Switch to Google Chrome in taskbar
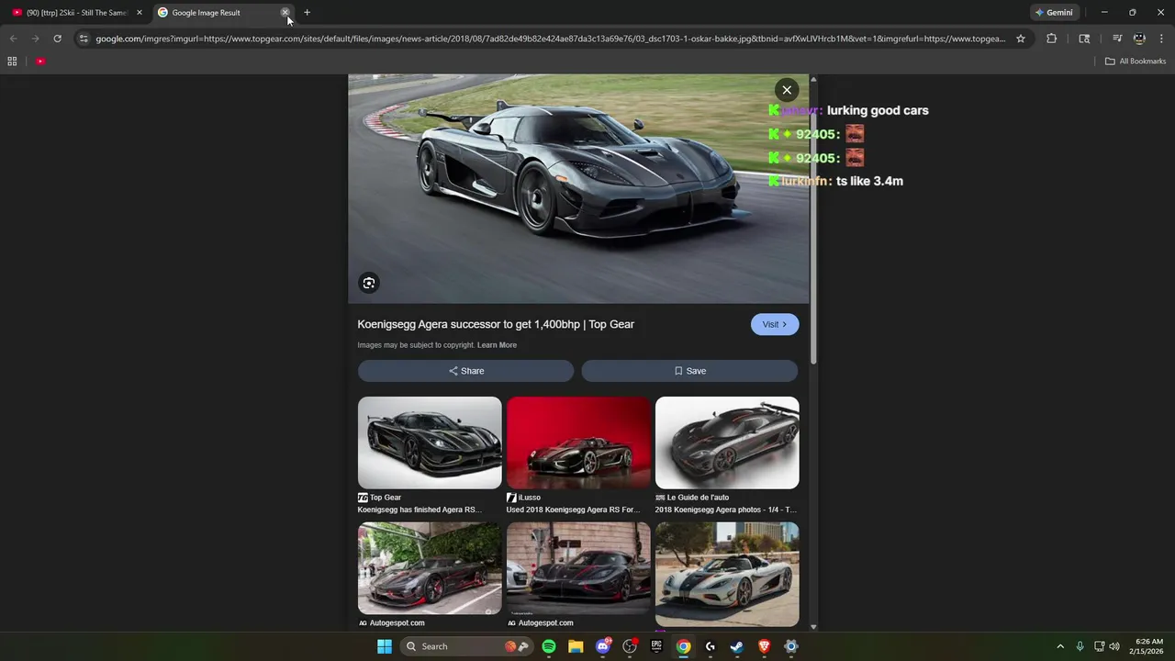The width and height of the screenshot is (1175, 661). coord(683,646)
